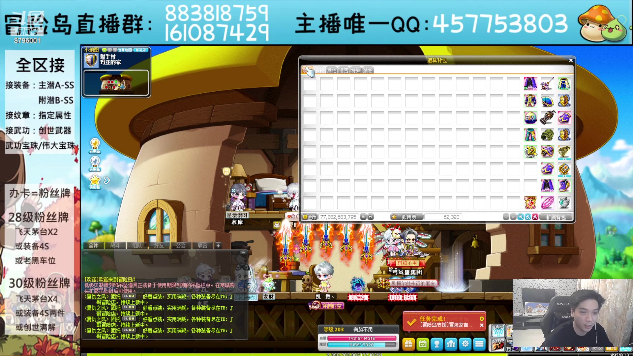This screenshot has height=356, width=633.
Task: Click the blue MP bar
Action: (362, 345)
